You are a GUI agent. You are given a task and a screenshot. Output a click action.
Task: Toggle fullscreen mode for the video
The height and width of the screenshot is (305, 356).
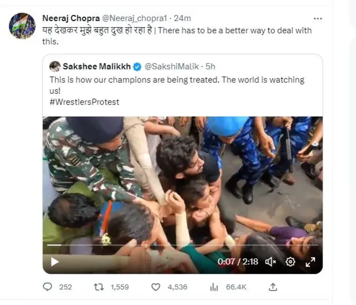click(x=310, y=261)
